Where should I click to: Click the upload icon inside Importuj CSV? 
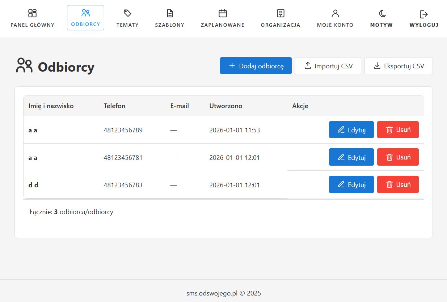pyautogui.click(x=308, y=65)
